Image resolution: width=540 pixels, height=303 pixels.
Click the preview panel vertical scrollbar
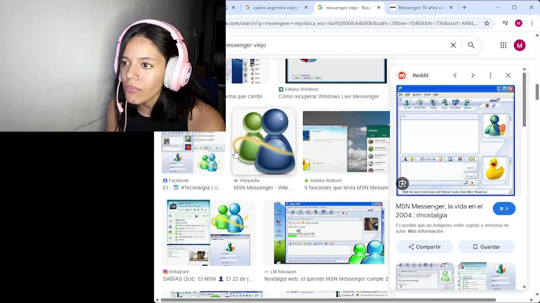coord(524,99)
